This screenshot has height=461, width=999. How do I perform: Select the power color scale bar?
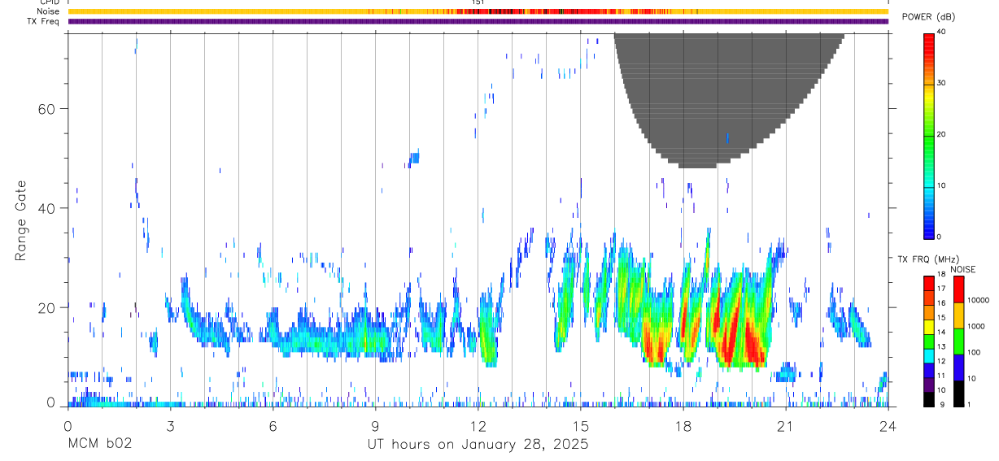pyautogui.click(x=929, y=135)
